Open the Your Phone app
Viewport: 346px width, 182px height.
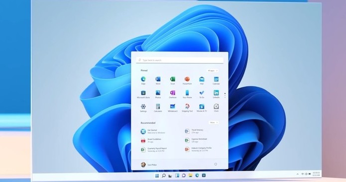tap(187, 94)
